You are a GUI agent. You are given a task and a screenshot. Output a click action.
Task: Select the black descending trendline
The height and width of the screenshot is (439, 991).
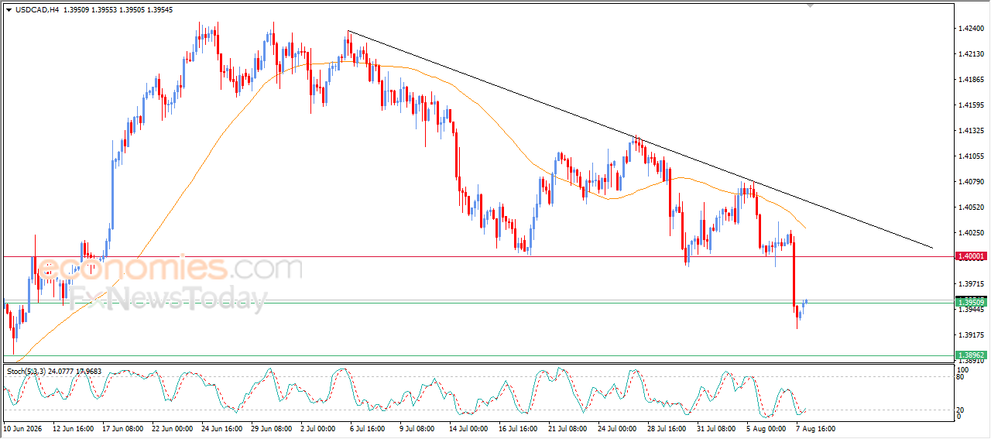coord(640,140)
